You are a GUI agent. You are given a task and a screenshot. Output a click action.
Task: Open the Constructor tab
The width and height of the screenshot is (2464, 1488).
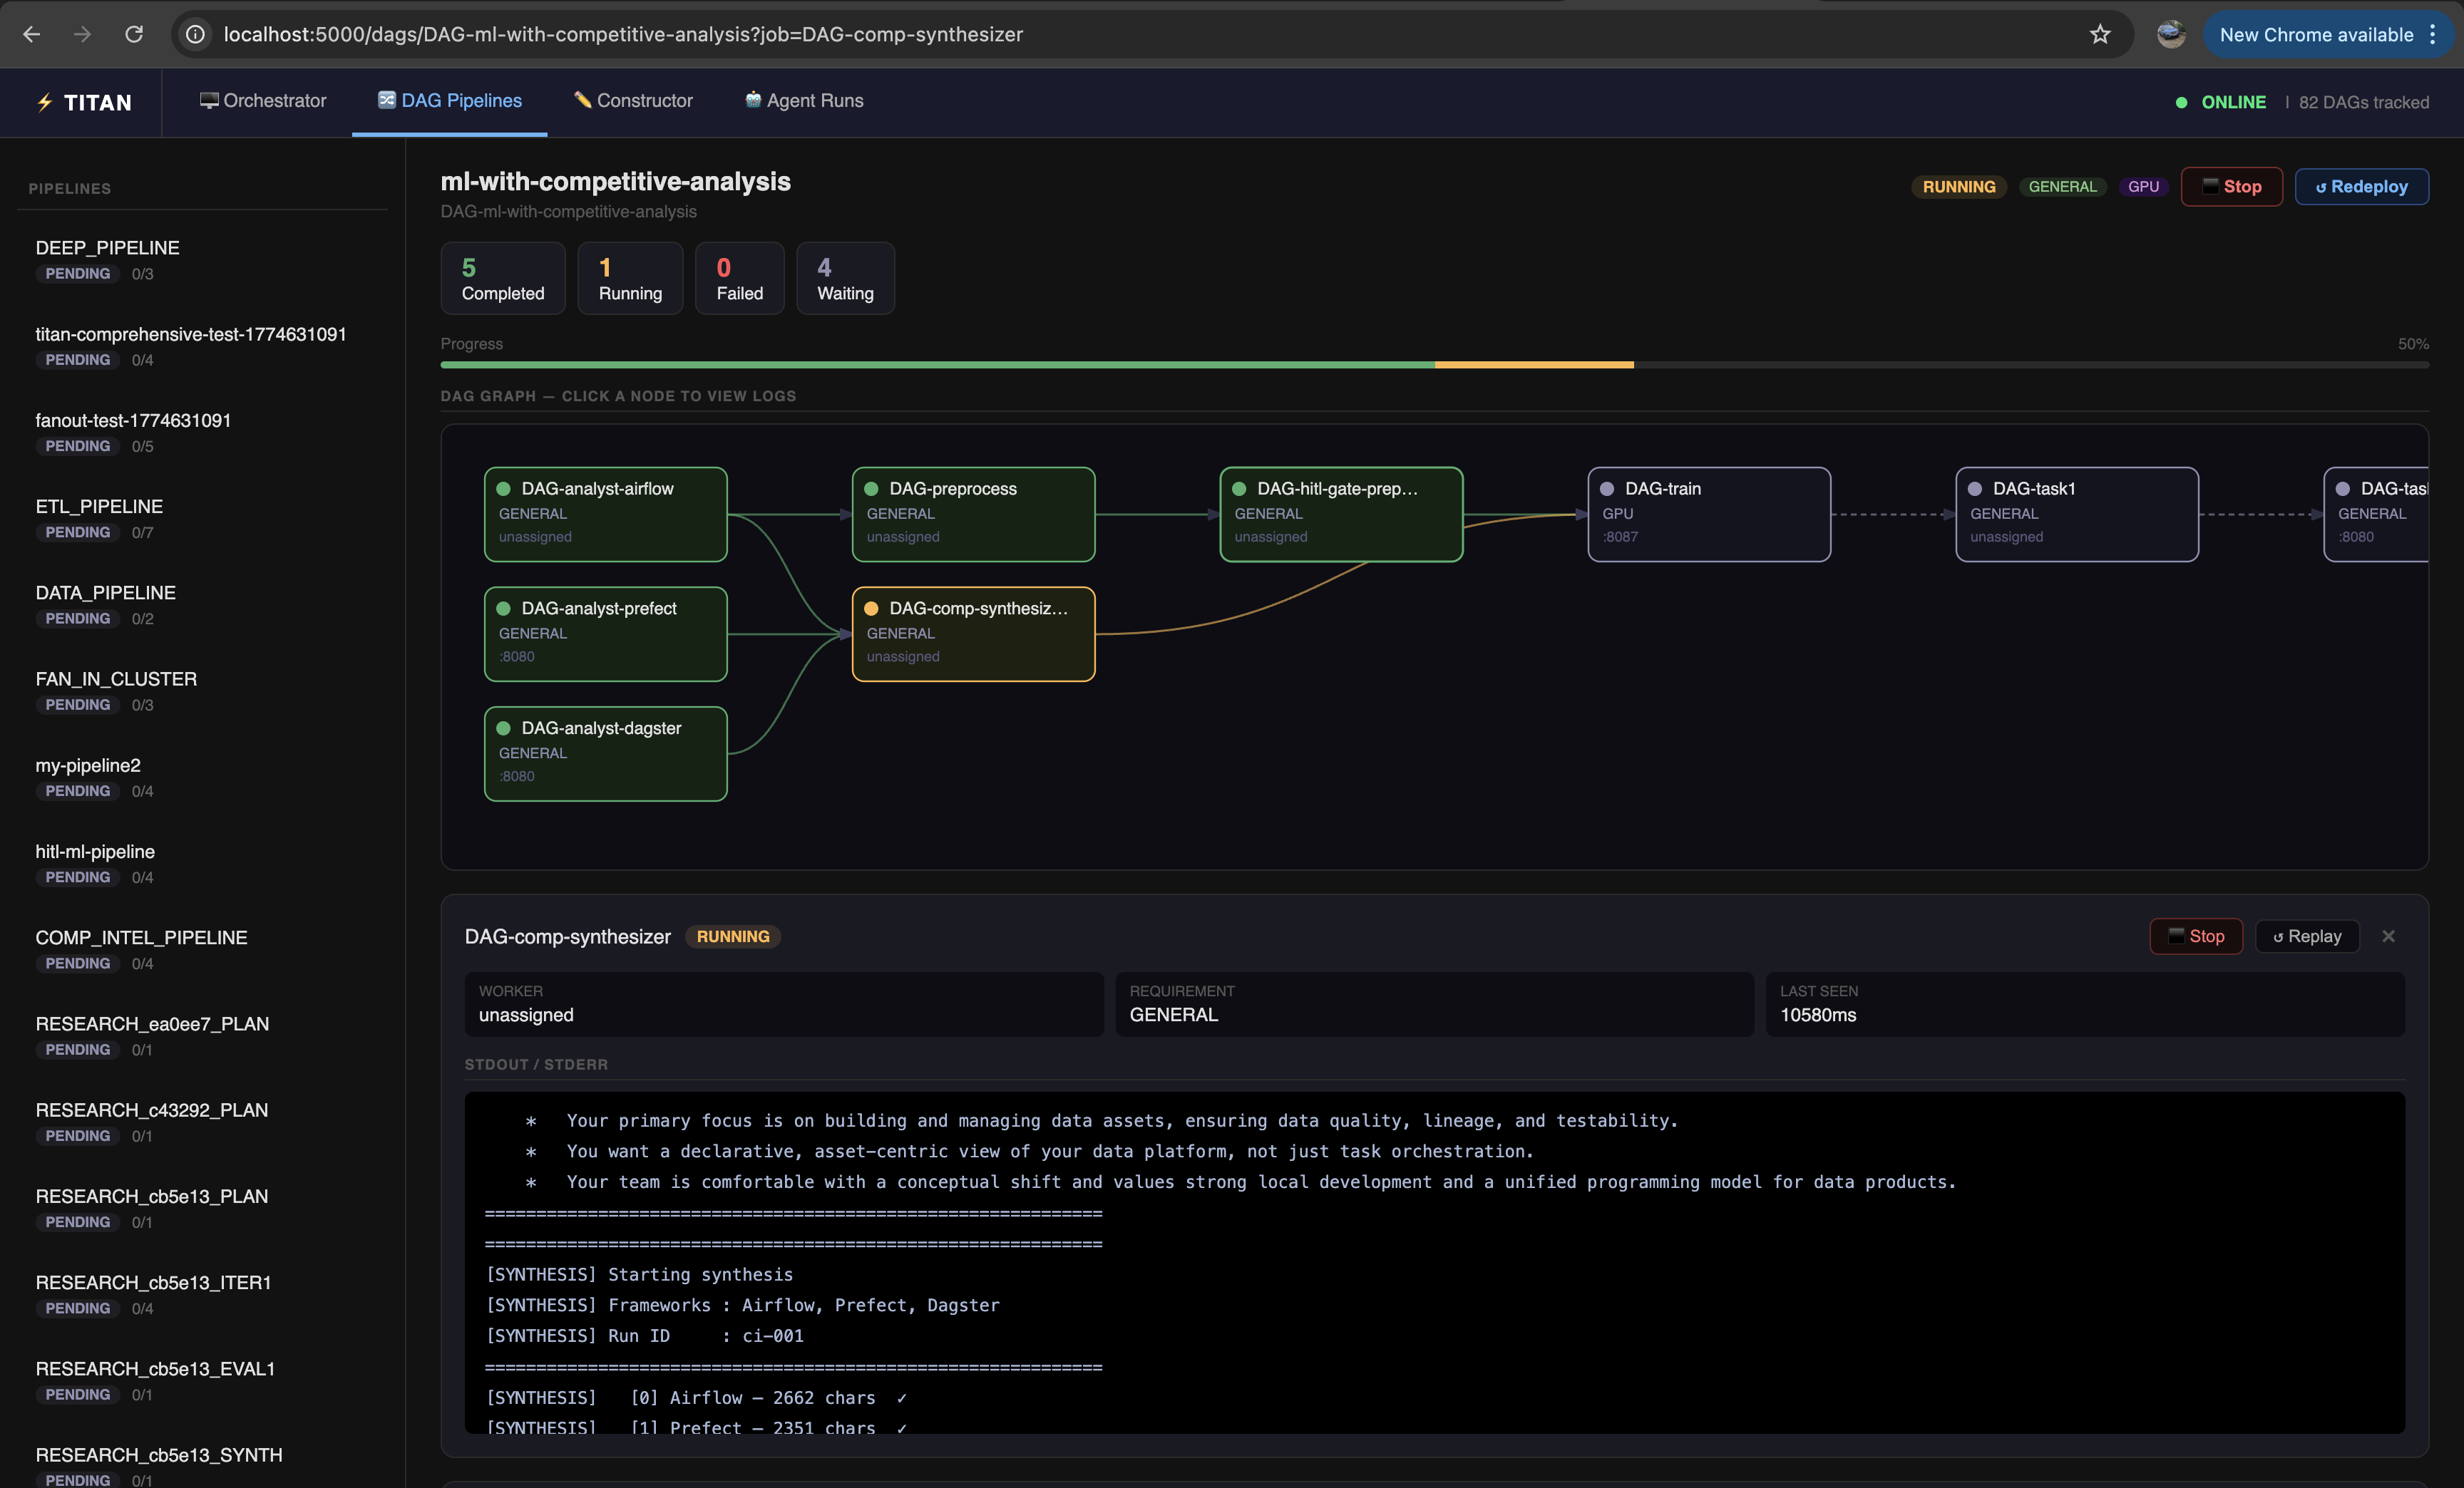633,101
